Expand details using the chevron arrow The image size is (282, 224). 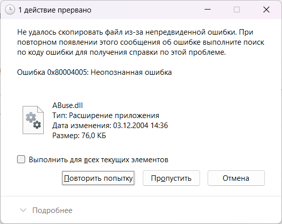coord(23,210)
